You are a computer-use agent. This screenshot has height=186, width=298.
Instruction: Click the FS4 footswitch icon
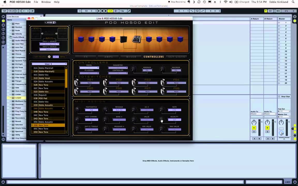click(x=163, y=82)
